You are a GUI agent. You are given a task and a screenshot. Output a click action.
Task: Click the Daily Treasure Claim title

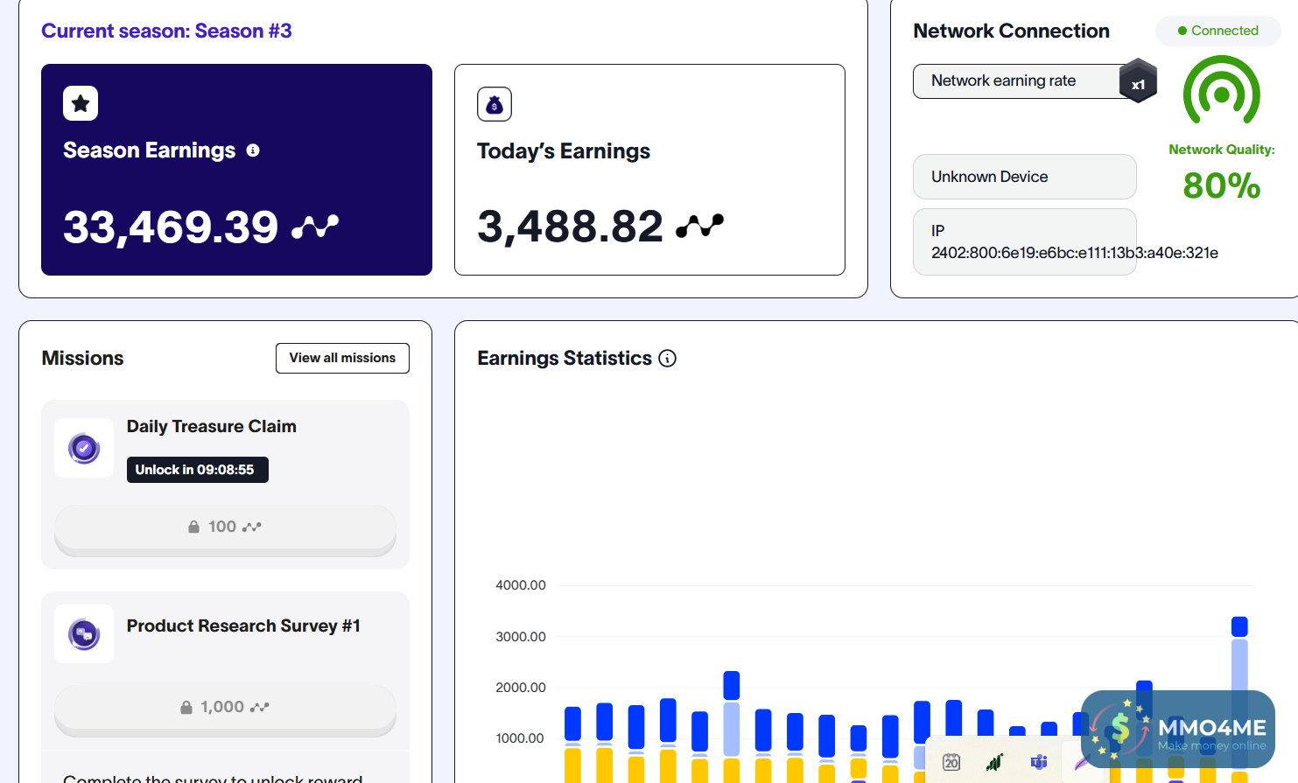212,427
